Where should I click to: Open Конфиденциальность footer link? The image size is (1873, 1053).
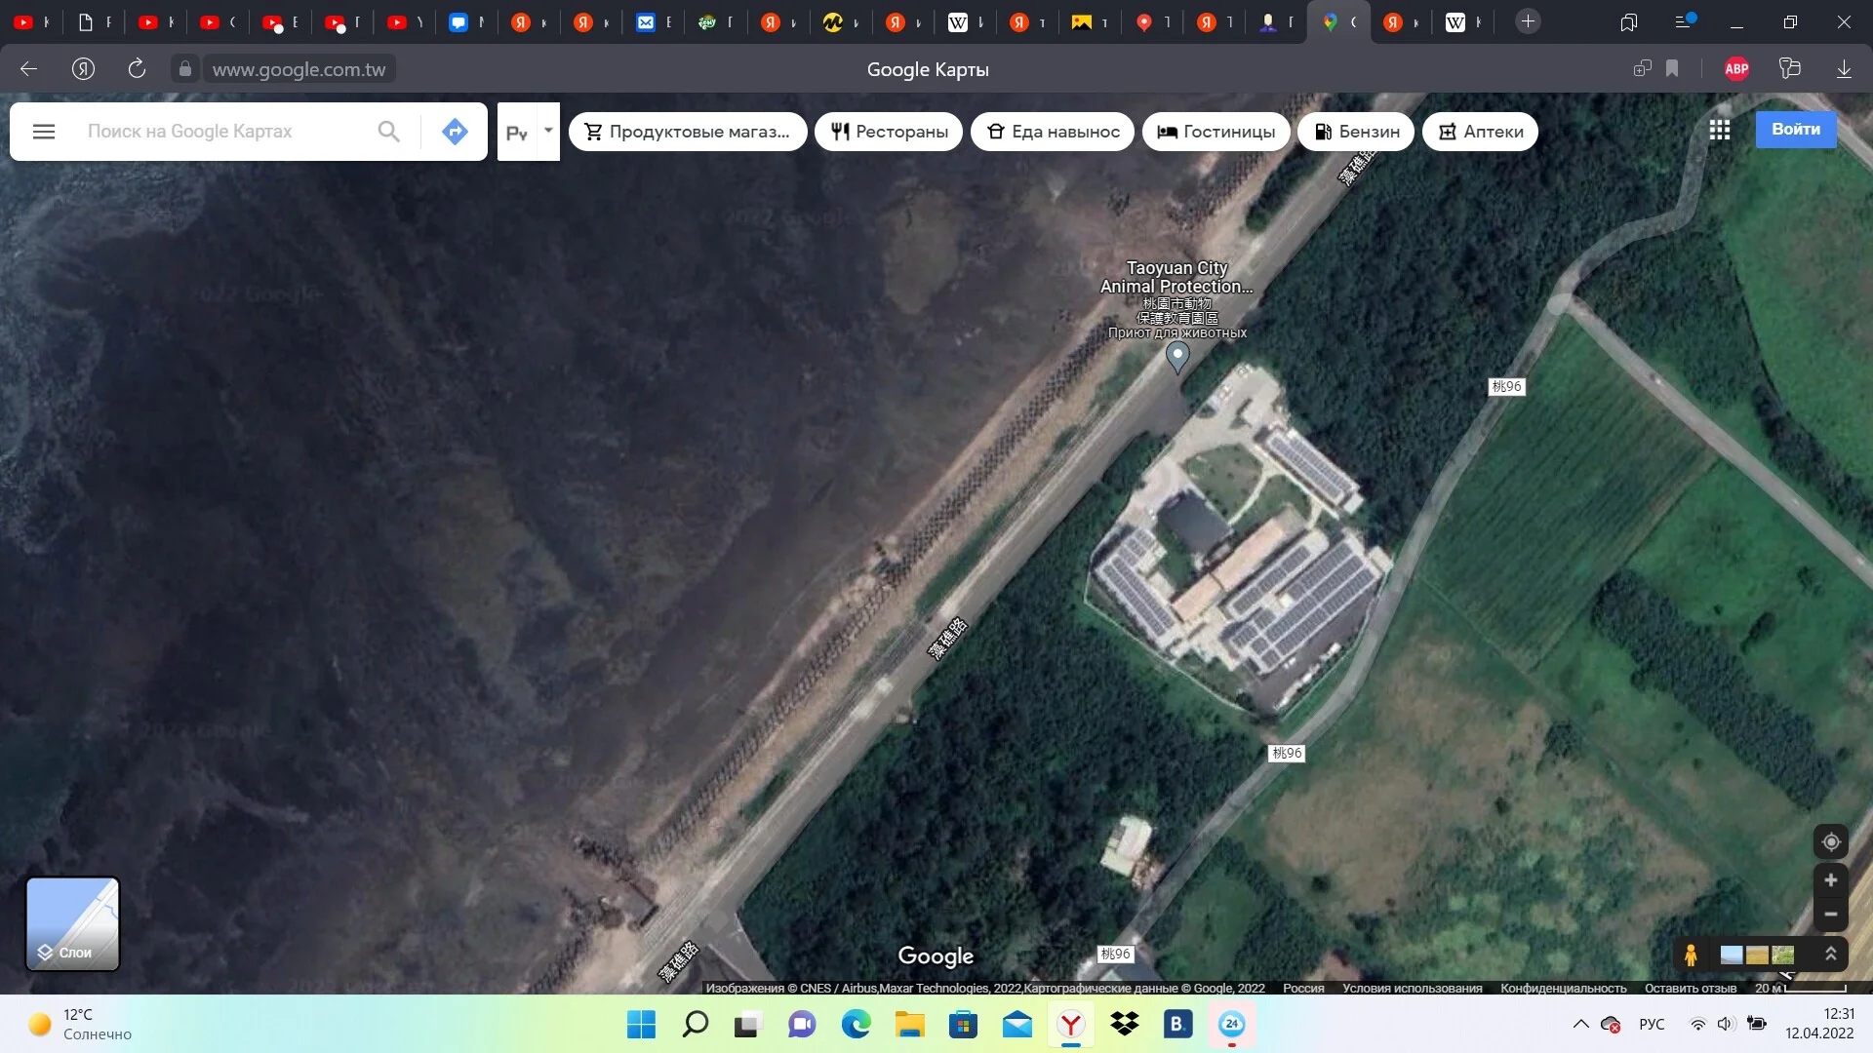[1563, 988]
